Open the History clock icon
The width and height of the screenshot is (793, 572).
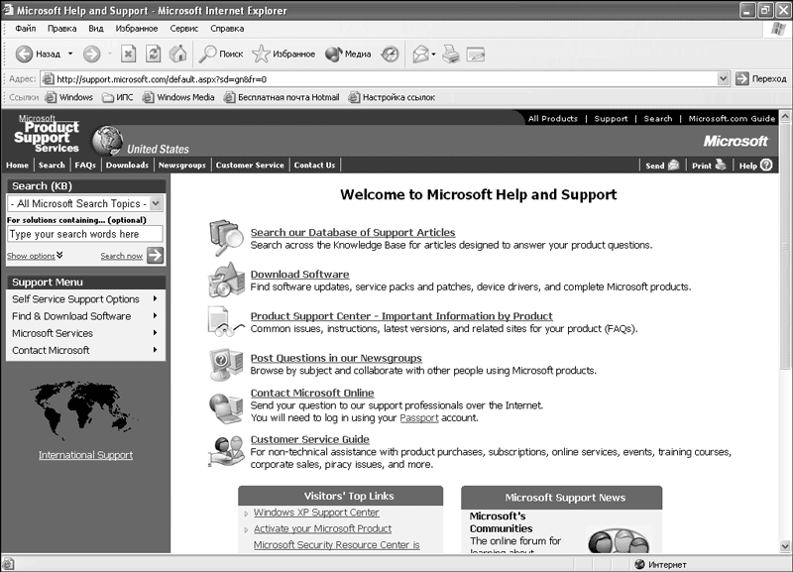point(390,54)
